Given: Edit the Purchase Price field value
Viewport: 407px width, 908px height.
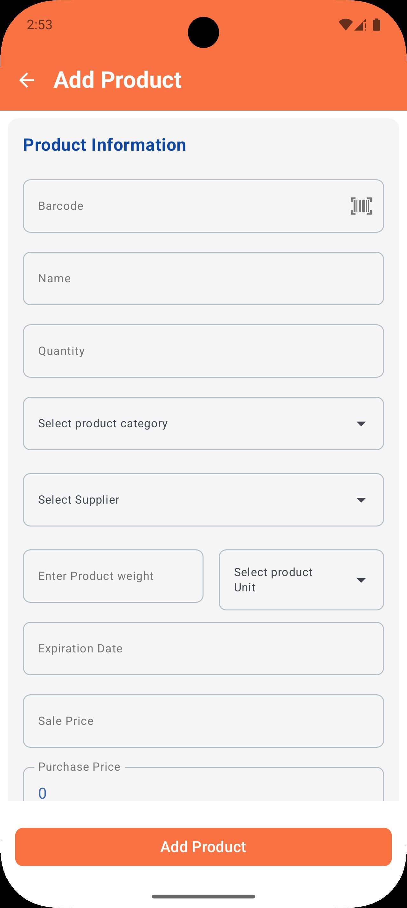Looking at the screenshot, I should pyautogui.click(x=203, y=789).
